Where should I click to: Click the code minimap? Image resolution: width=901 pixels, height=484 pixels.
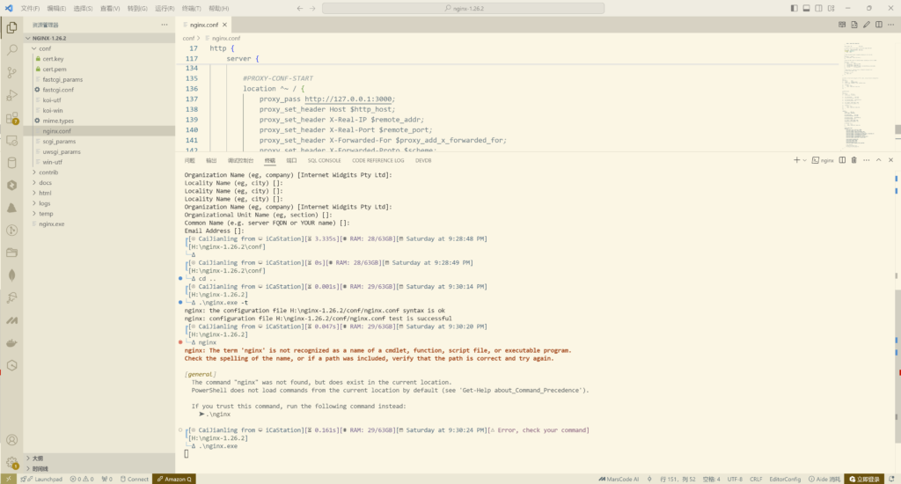pos(862,95)
